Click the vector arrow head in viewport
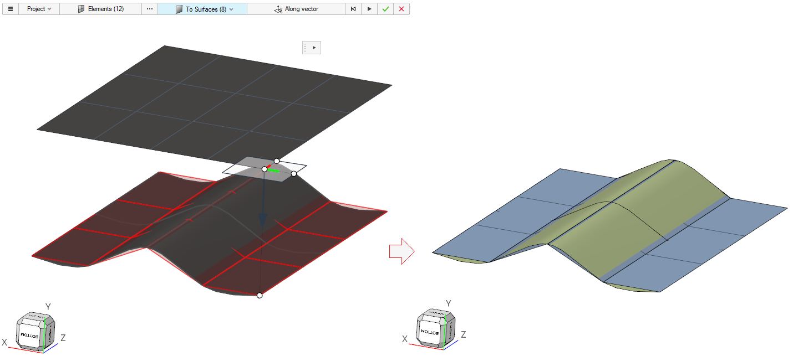Viewport: 793px width, 356px height. [x=263, y=220]
